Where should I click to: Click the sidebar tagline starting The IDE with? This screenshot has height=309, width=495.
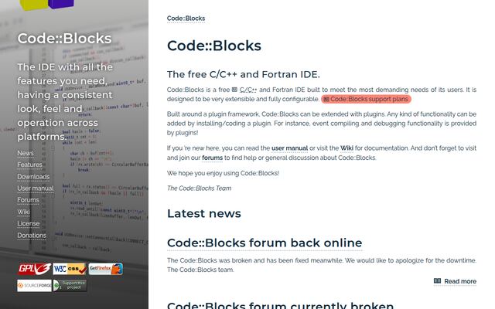pyautogui.click(x=65, y=102)
